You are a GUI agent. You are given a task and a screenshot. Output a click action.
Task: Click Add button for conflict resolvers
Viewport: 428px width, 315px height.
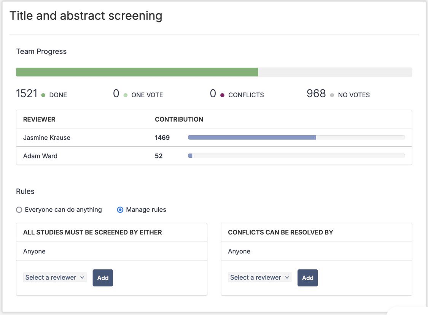coord(308,278)
